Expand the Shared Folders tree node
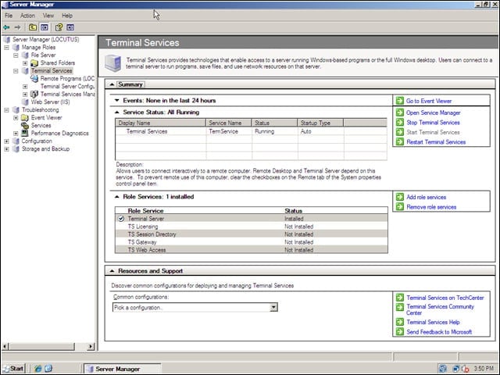Viewport: 500px width, 375px height. (x=25, y=62)
